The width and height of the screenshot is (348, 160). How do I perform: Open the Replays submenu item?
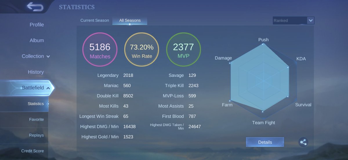click(x=37, y=135)
